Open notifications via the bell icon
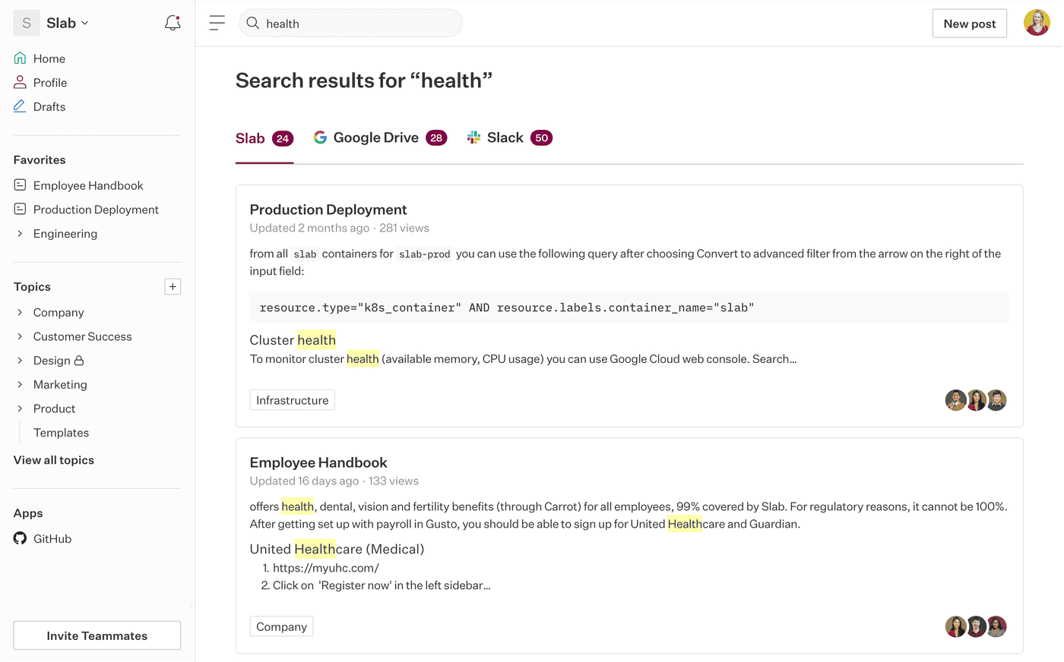Viewport: 1064px width, 662px height. pos(173,23)
